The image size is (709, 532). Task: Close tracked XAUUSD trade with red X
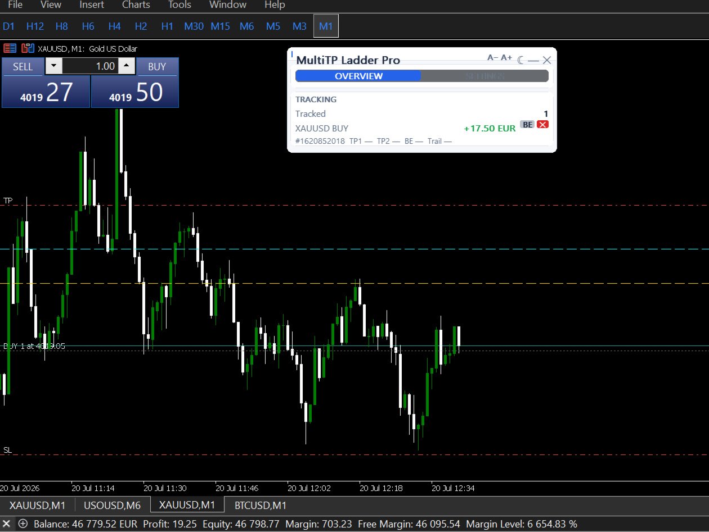pos(542,124)
